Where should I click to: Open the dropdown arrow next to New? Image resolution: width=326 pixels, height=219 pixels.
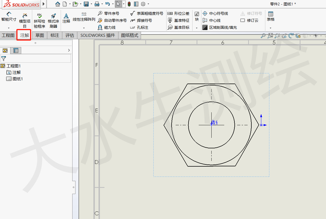pos(70,4)
